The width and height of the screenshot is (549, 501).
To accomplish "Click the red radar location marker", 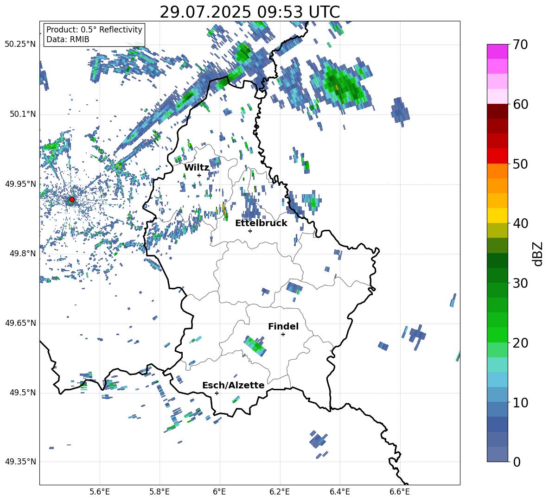I will click(x=72, y=200).
